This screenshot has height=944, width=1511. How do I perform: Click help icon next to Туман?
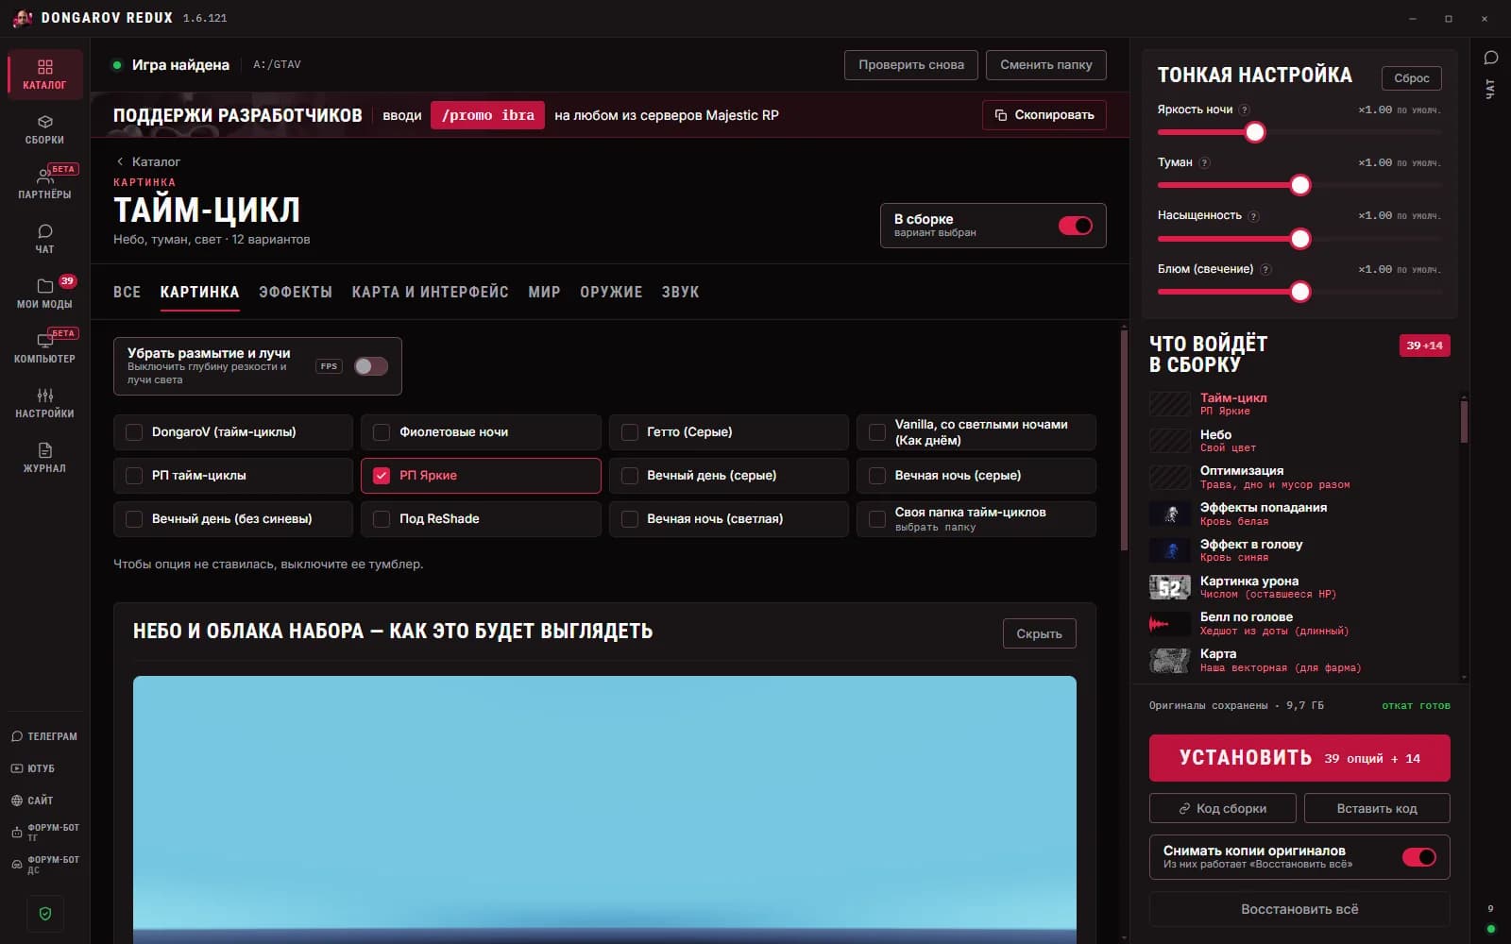click(x=1204, y=162)
